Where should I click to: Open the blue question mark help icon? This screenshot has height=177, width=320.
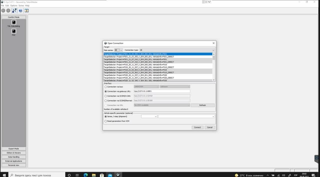pyautogui.click(x=20, y=11)
